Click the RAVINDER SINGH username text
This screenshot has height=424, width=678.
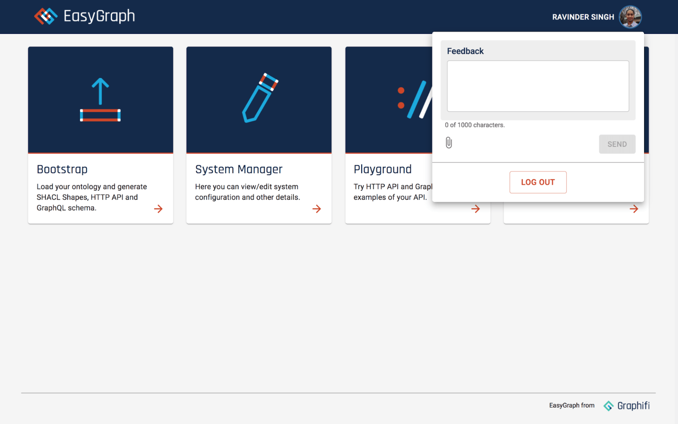click(x=583, y=17)
